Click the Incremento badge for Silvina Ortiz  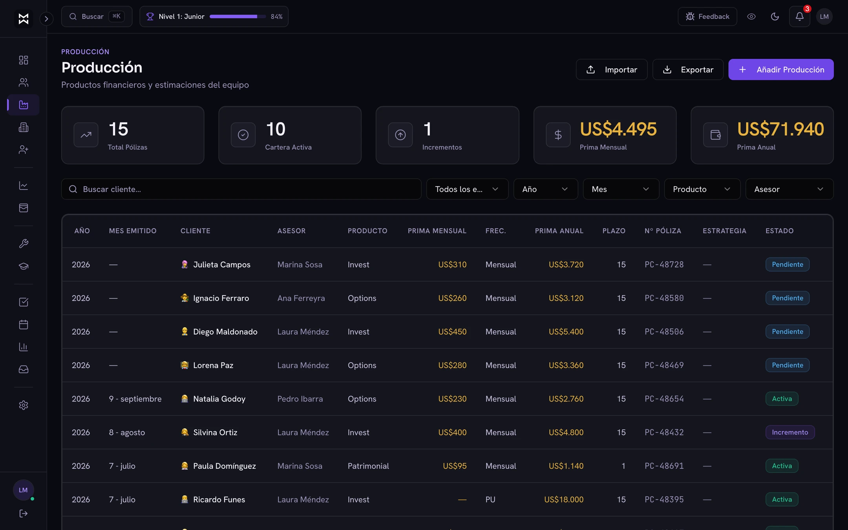click(790, 432)
